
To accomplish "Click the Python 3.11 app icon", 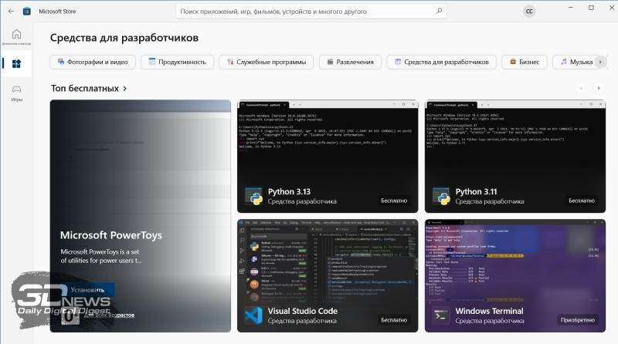I will point(440,196).
